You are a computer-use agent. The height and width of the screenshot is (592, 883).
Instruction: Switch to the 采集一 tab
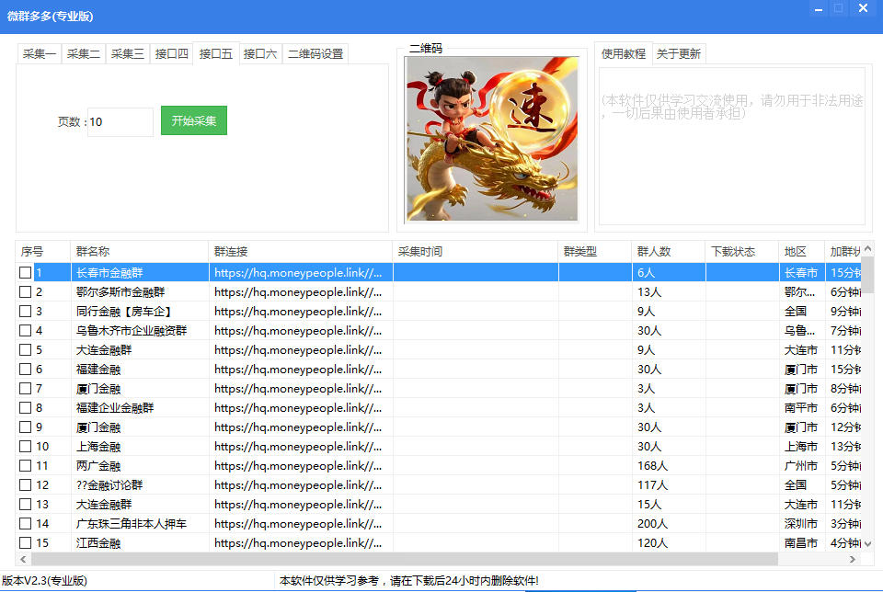pyautogui.click(x=39, y=53)
